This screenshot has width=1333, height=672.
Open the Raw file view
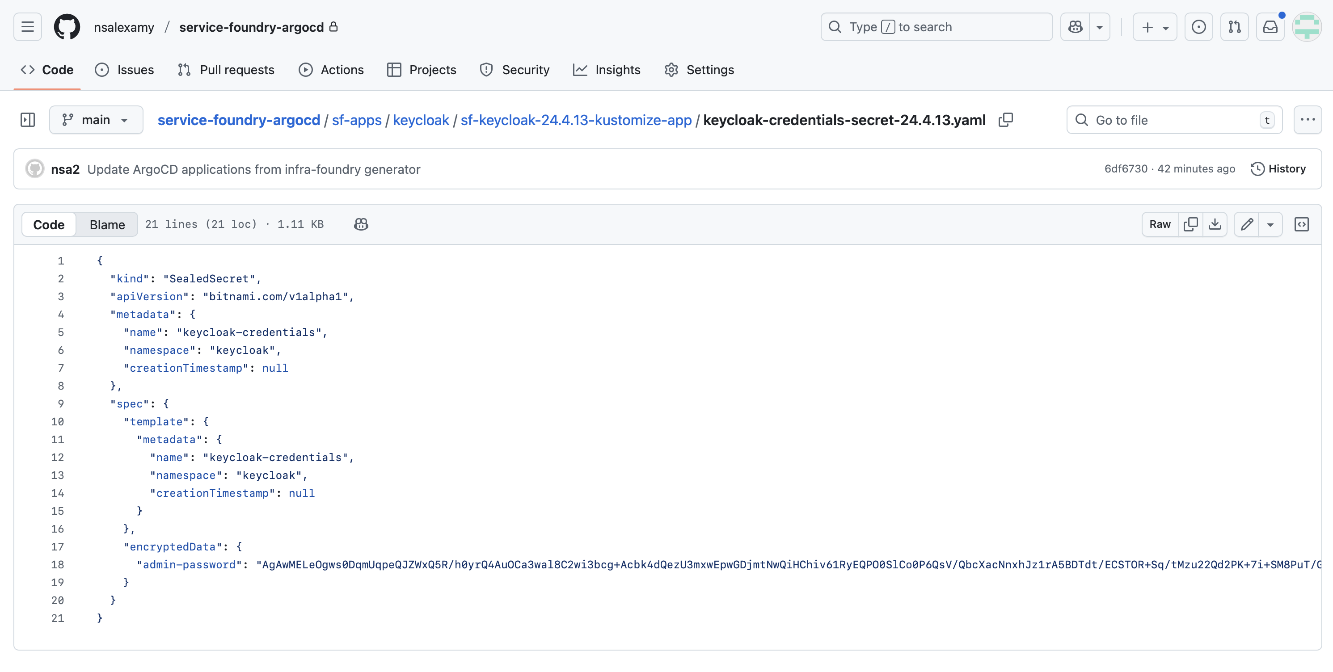coord(1160,224)
